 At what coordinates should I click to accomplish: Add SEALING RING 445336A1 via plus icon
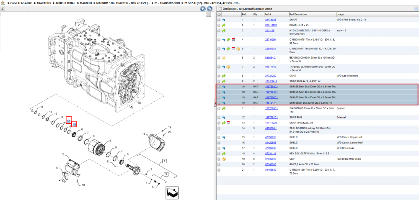(x=219, y=128)
